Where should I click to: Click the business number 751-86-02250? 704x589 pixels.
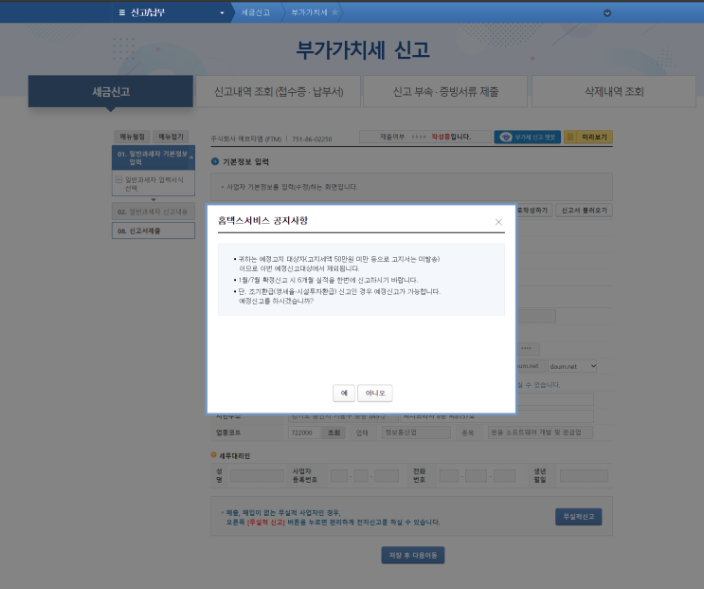[x=312, y=138]
